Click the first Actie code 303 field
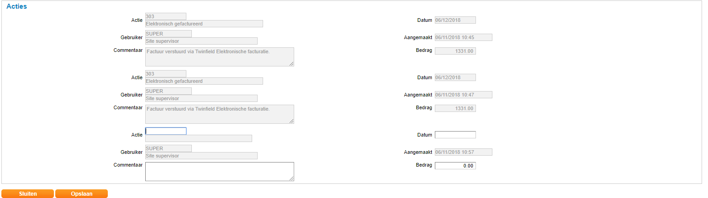The image size is (708, 198). click(166, 16)
